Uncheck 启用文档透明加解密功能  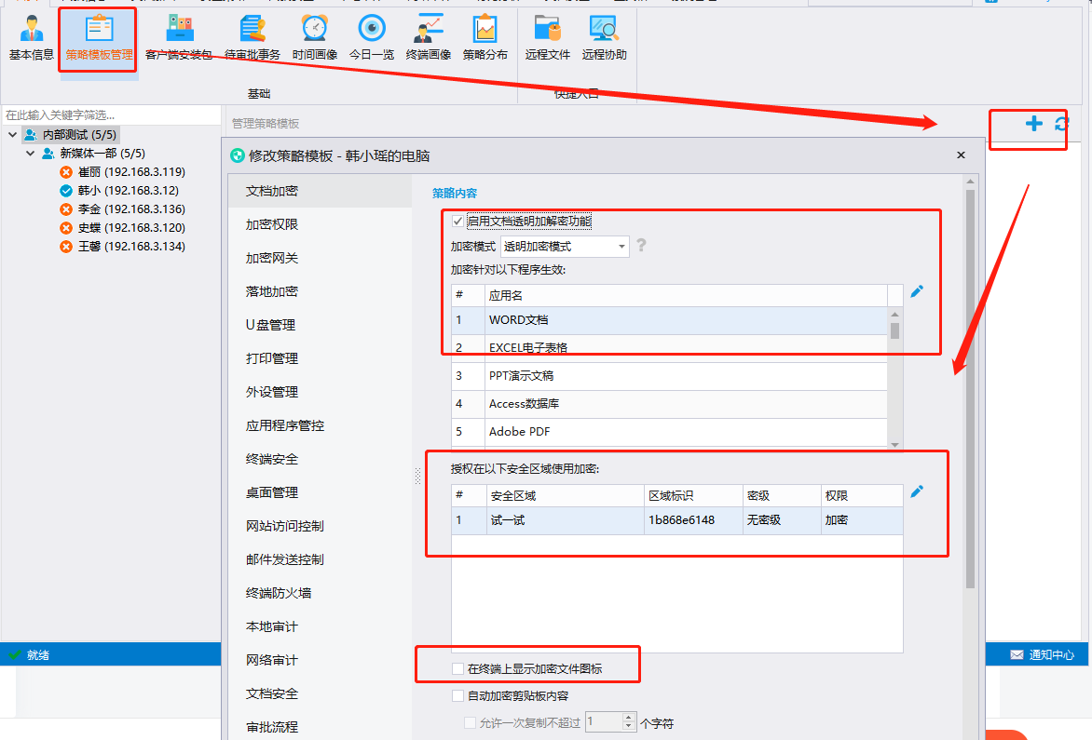pos(457,222)
